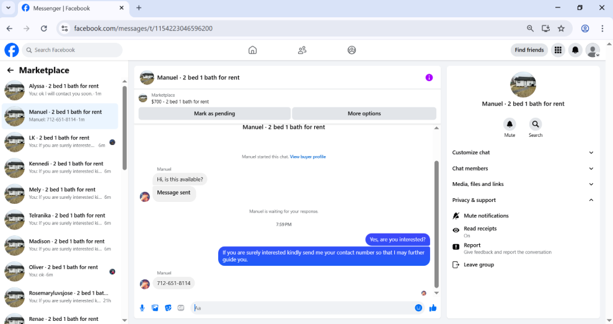The width and height of the screenshot is (613, 324).
Task: Open the browser zoom magnifier icon
Action: [x=530, y=28]
